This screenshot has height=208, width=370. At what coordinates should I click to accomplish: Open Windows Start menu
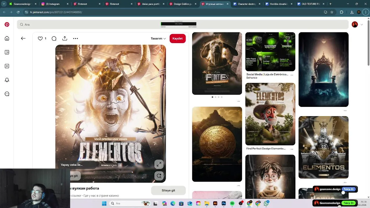click(x=104, y=203)
